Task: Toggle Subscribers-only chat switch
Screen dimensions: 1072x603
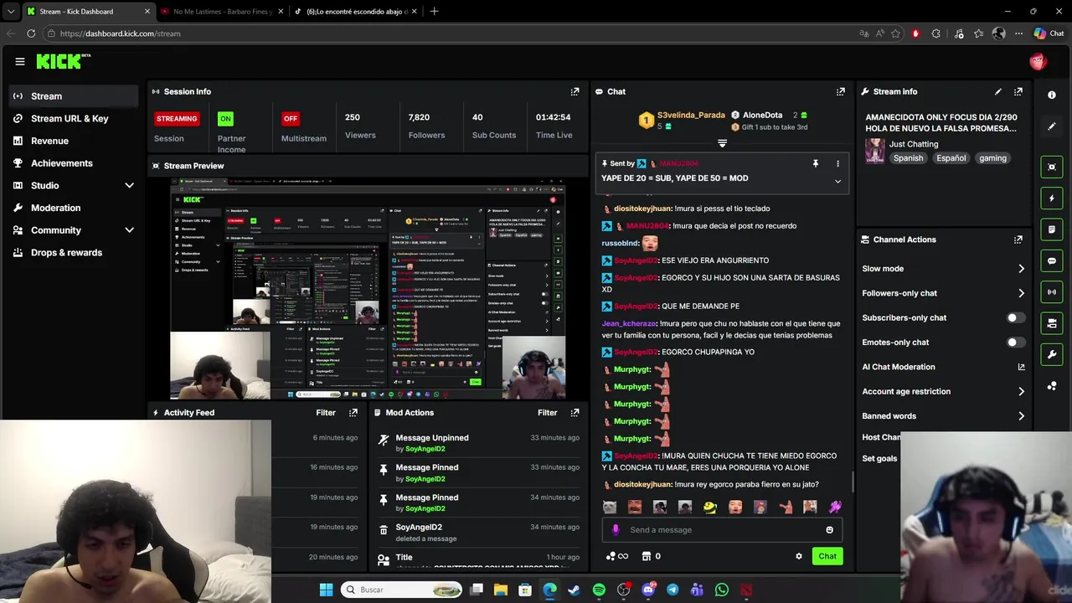Action: click(1015, 317)
